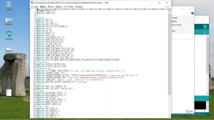Click the #define RTC_PIN GPIO_NUM_27 line

click(x=52, y=26)
